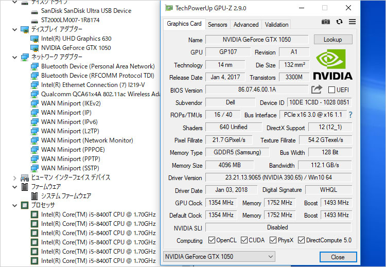Collapse the network adapters tree node

(x=14, y=57)
